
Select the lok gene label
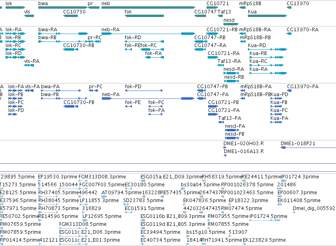[x=9, y=4]
